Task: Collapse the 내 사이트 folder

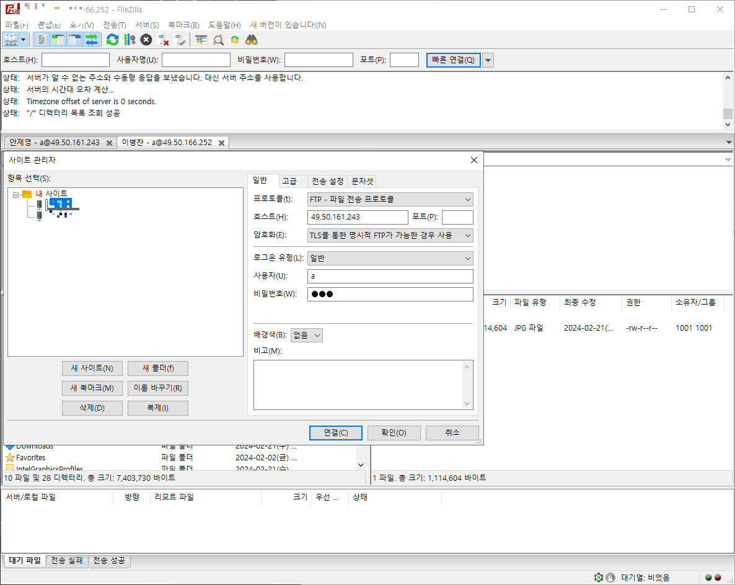Action: click(16, 194)
